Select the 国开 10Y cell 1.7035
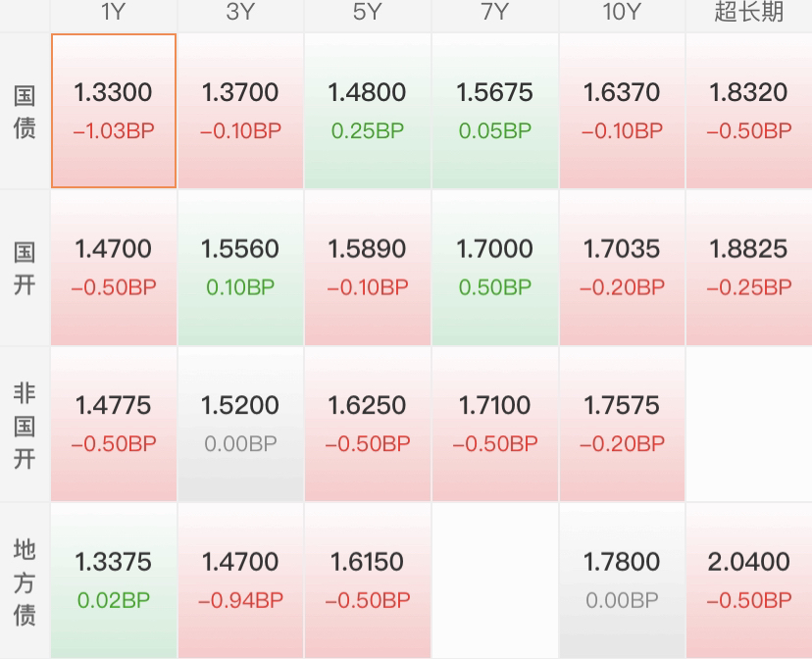The width and height of the screenshot is (812, 659). 622,268
